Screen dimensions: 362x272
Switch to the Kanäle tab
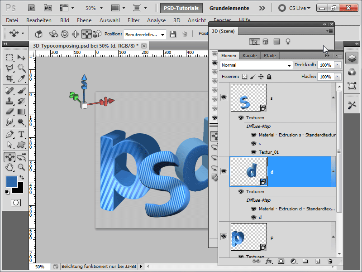tap(250, 55)
